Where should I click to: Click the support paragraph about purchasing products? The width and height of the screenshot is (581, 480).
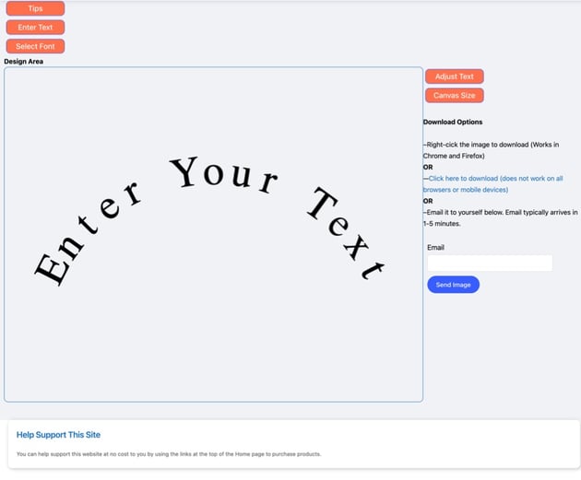point(169,454)
